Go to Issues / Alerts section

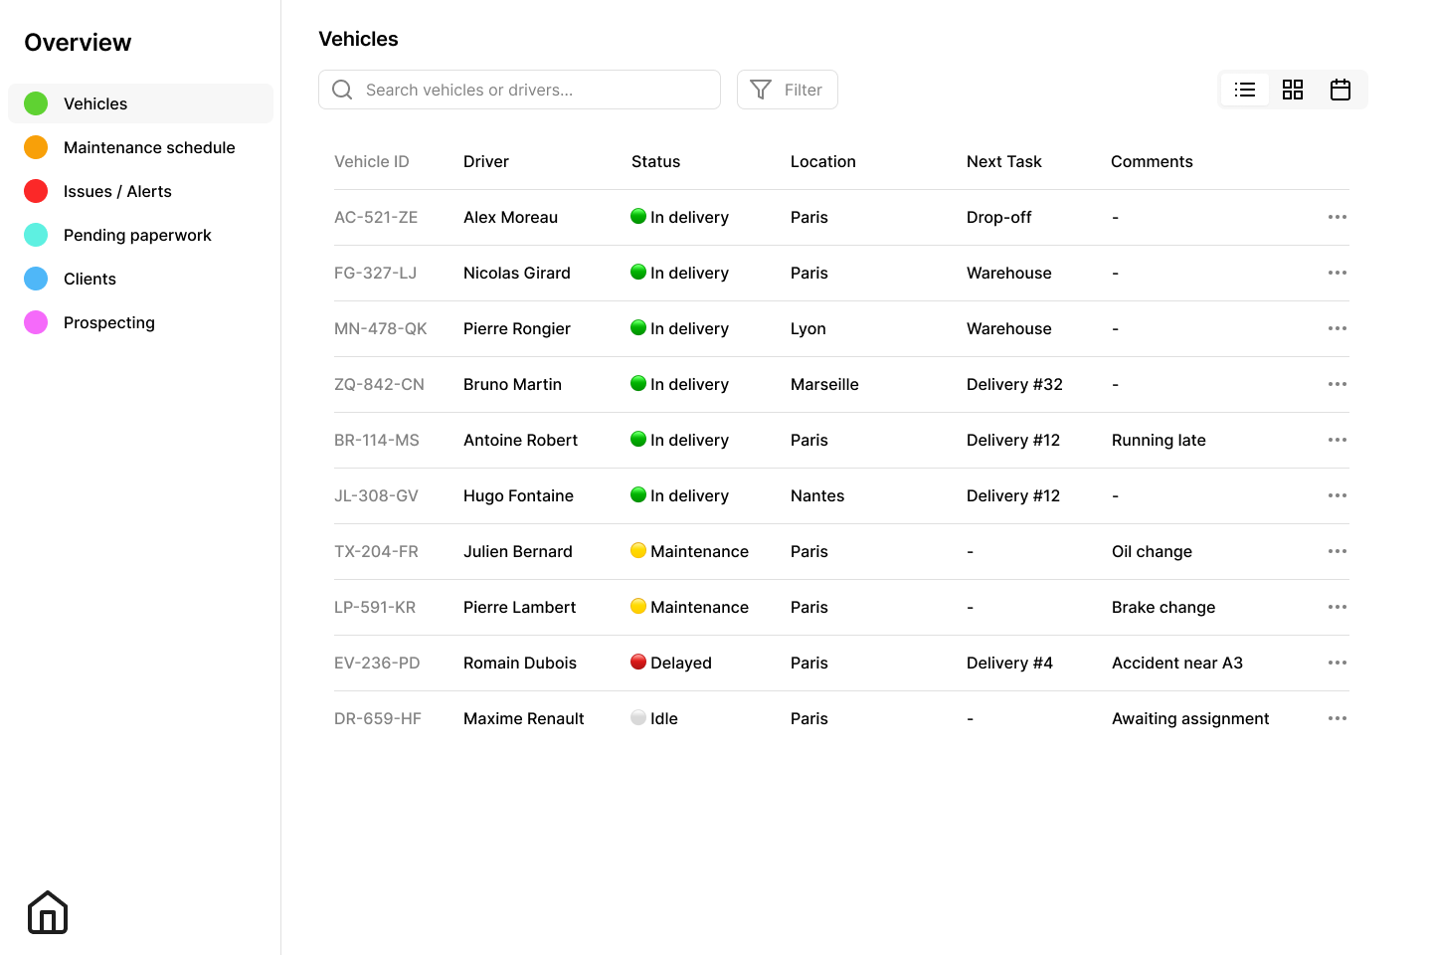(117, 191)
